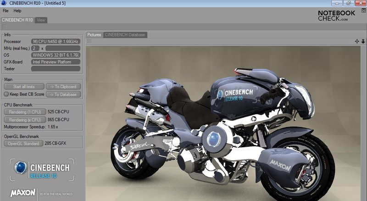Image resolution: width=367 pixels, height=201 pixels.
Task: Open the CINEBENCH Database tab
Action: pos(125,35)
